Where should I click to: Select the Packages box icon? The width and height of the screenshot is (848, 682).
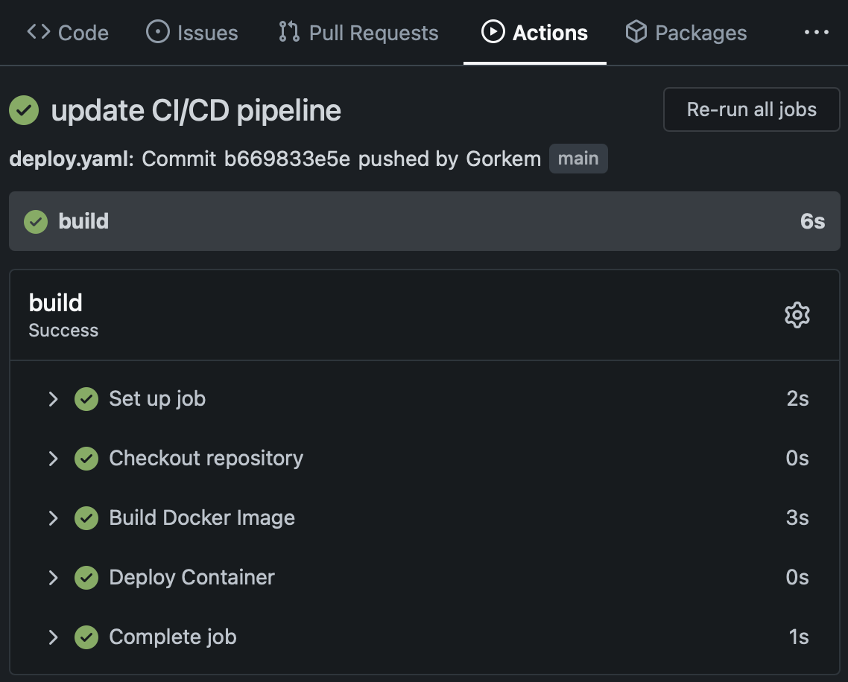click(637, 32)
